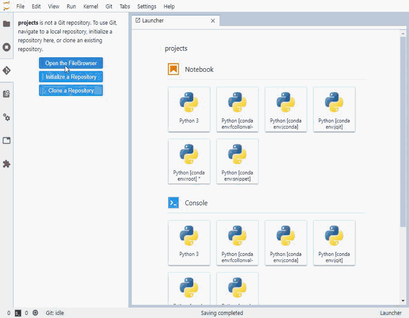This screenshot has height=318, width=409.
Task: Launch notebook with conda env:jconda kernel
Action: (x=286, y=109)
